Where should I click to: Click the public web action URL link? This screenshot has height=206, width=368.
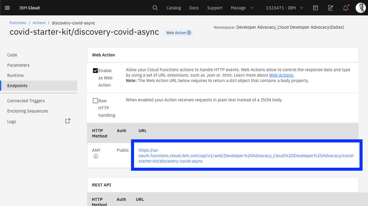[x=246, y=156]
